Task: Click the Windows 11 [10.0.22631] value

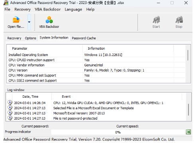Action: (x=103, y=55)
